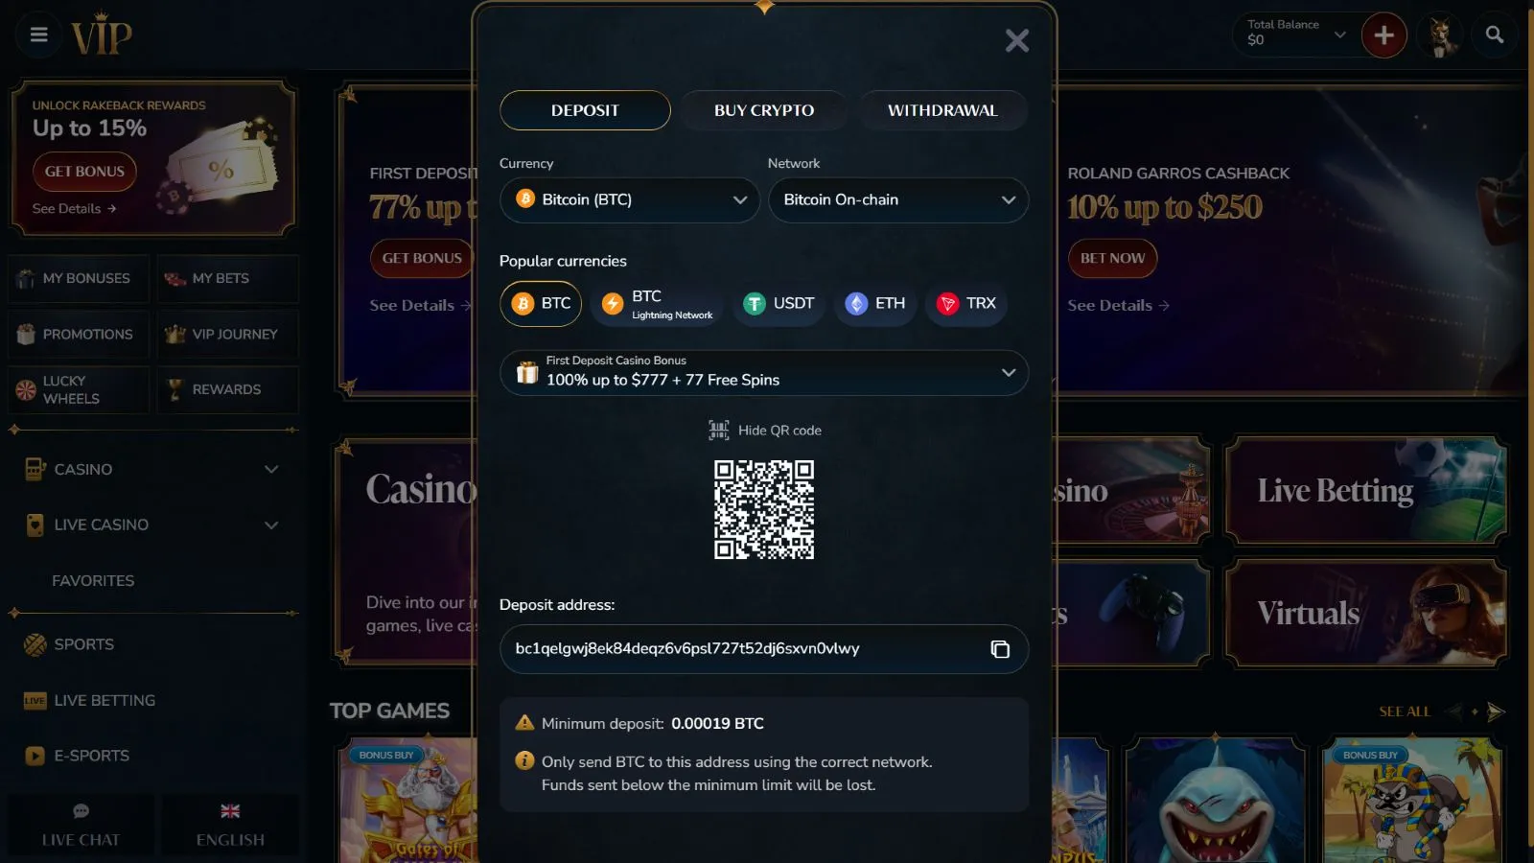Select the TRX currency chip
Viewport: 1534px width, 863px height.
tap(966, 304)
